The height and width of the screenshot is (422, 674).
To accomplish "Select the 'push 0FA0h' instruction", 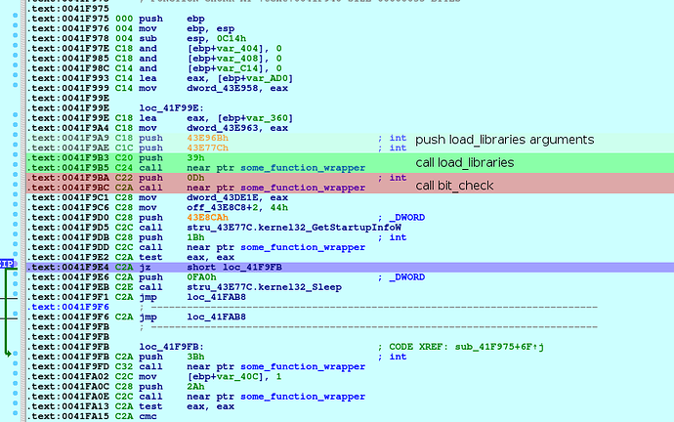I will (x=177, y=276).
